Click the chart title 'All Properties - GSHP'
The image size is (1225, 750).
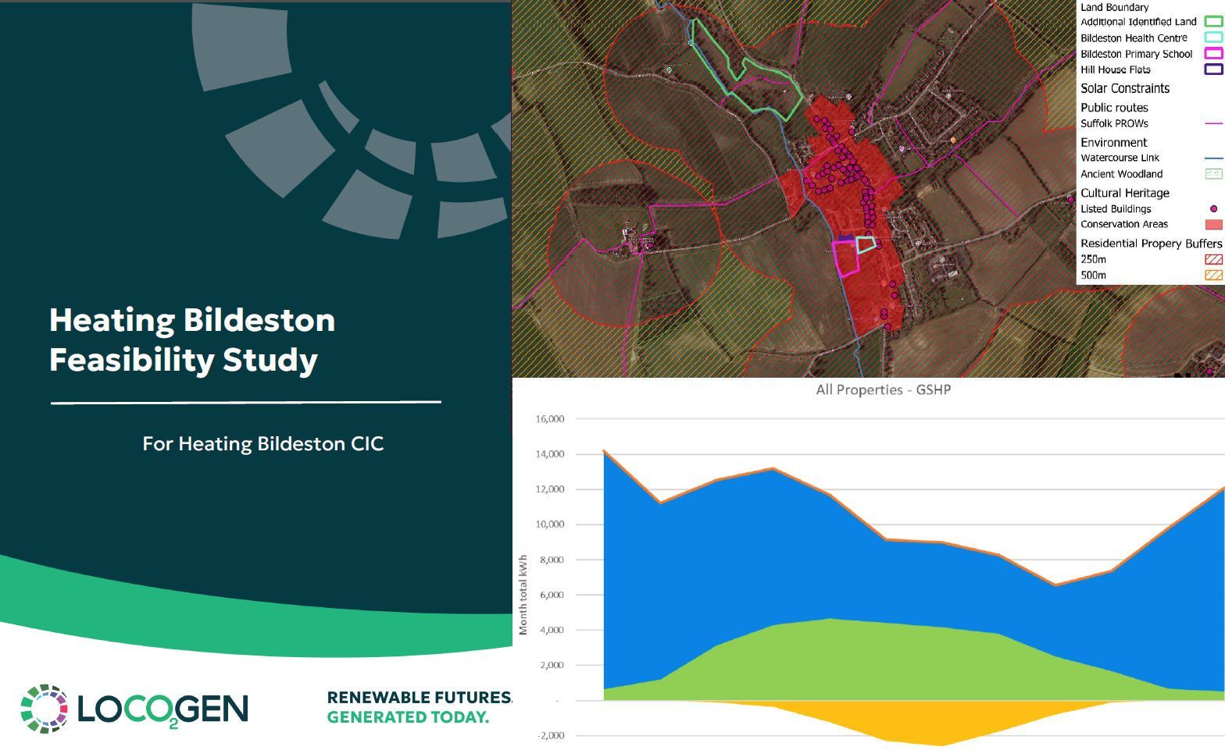click(x=883, y=389)
